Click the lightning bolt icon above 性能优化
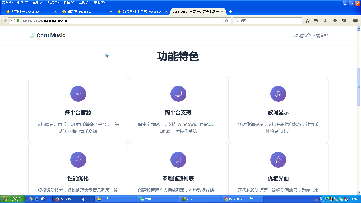This screenshot has width=361, height=203. tap(78, 160)
